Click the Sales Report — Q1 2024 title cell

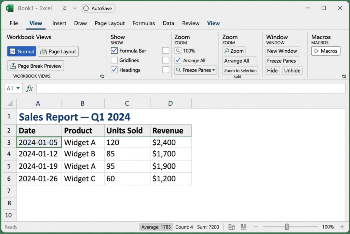pyautogui.click(x=75, y=117)
